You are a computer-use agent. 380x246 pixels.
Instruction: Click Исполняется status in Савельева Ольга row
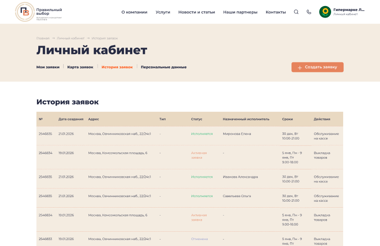(202, 196)
